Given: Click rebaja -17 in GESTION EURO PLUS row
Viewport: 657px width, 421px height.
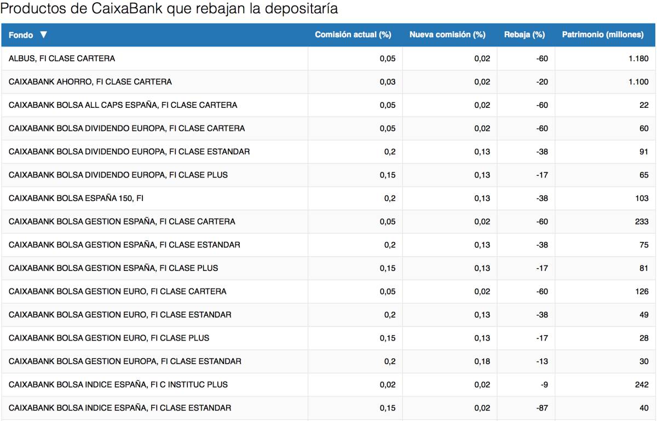Looking at the screenshot, I should pos(543,338).
